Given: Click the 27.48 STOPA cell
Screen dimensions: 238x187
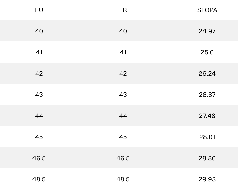Looking at the screenshot, I should tap(207, 116).
